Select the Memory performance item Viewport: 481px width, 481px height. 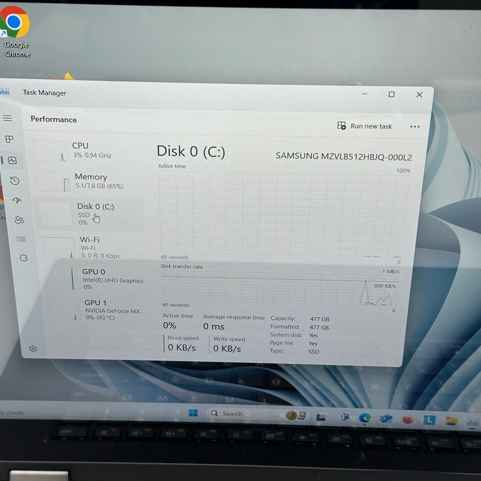pyautogui.click(x=89, y=181)
